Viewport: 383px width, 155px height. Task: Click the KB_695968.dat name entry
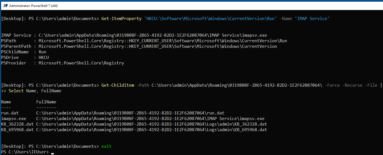(17, 130)
